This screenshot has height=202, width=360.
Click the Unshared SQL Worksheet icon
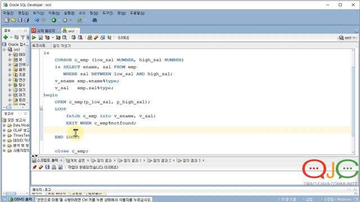pos(89,38)
